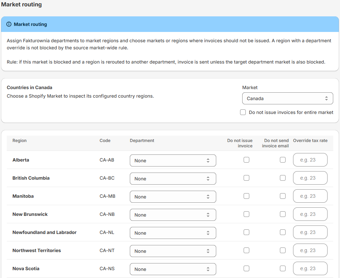Click the info icon in Market routing banner
Viewport: 340px width, 278px height.
[x=9, y=24]
